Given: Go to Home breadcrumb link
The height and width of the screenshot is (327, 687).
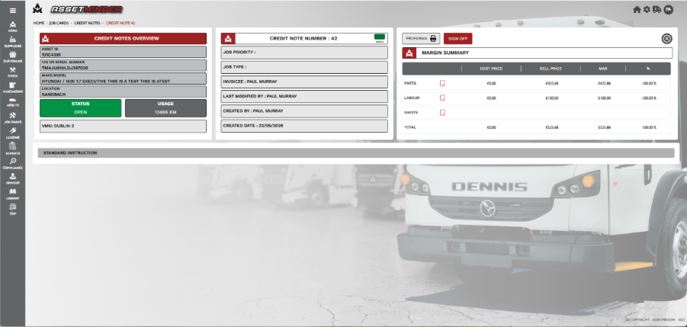Looking at the screenshot, I should pos(39,23).
